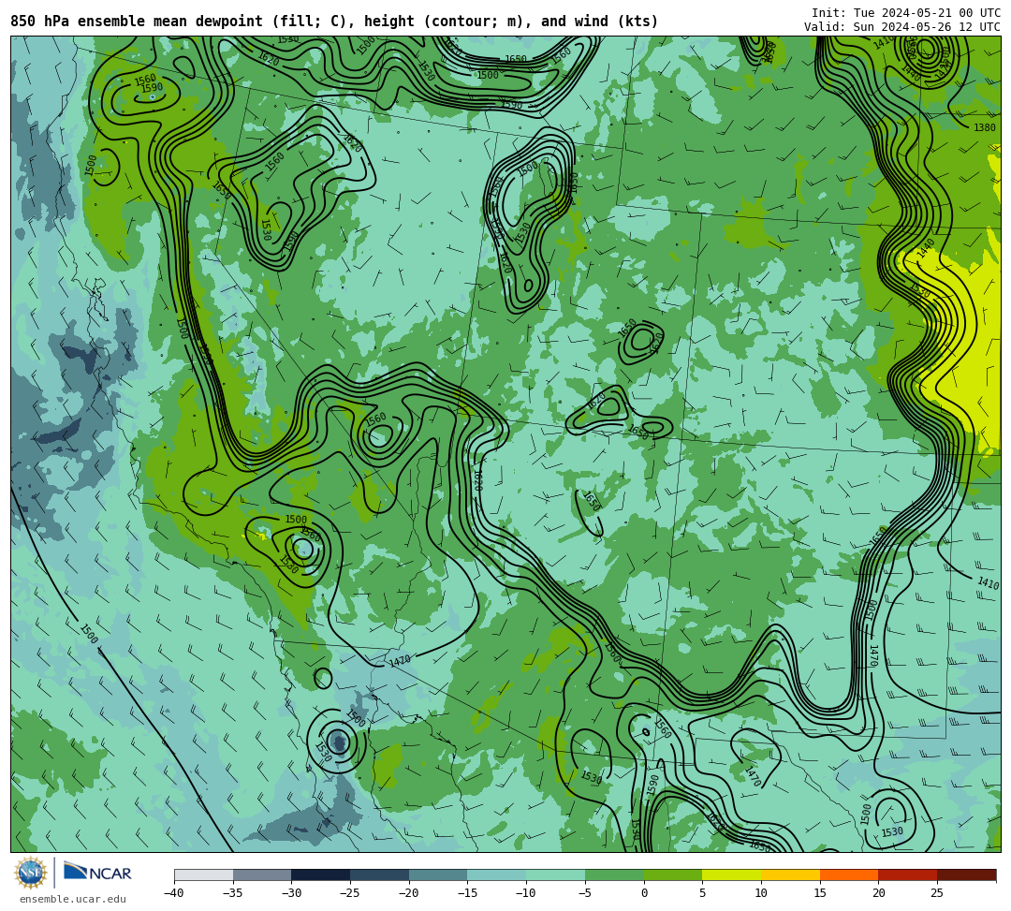Click the positive 15 colorbar tick label
The height and width of the screenshot is (911, 1011).
[819, 893]
